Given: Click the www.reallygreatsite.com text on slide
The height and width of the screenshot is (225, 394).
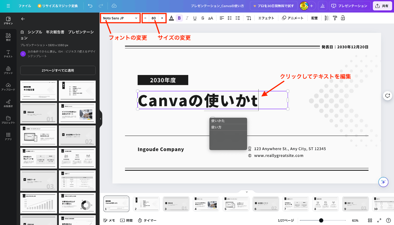Looking at the screenshot, I should click(279, 156).
